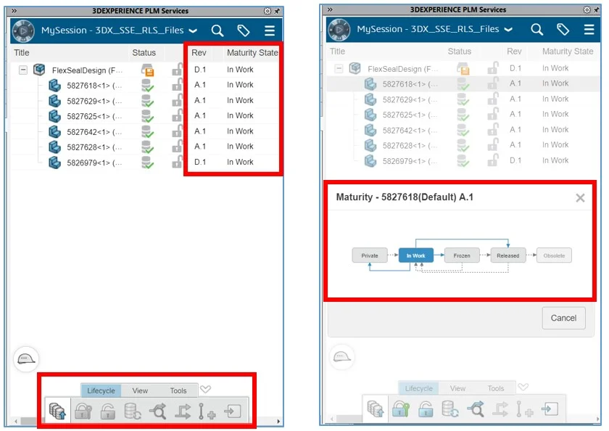
Task: Switch to View tab in left panel
Action: pyautogui.click(x=140, y=390)
